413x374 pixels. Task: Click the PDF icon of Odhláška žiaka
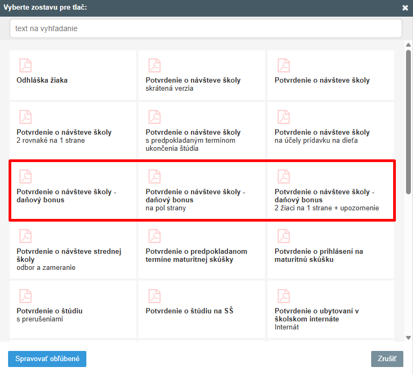[x=26, y=65]
